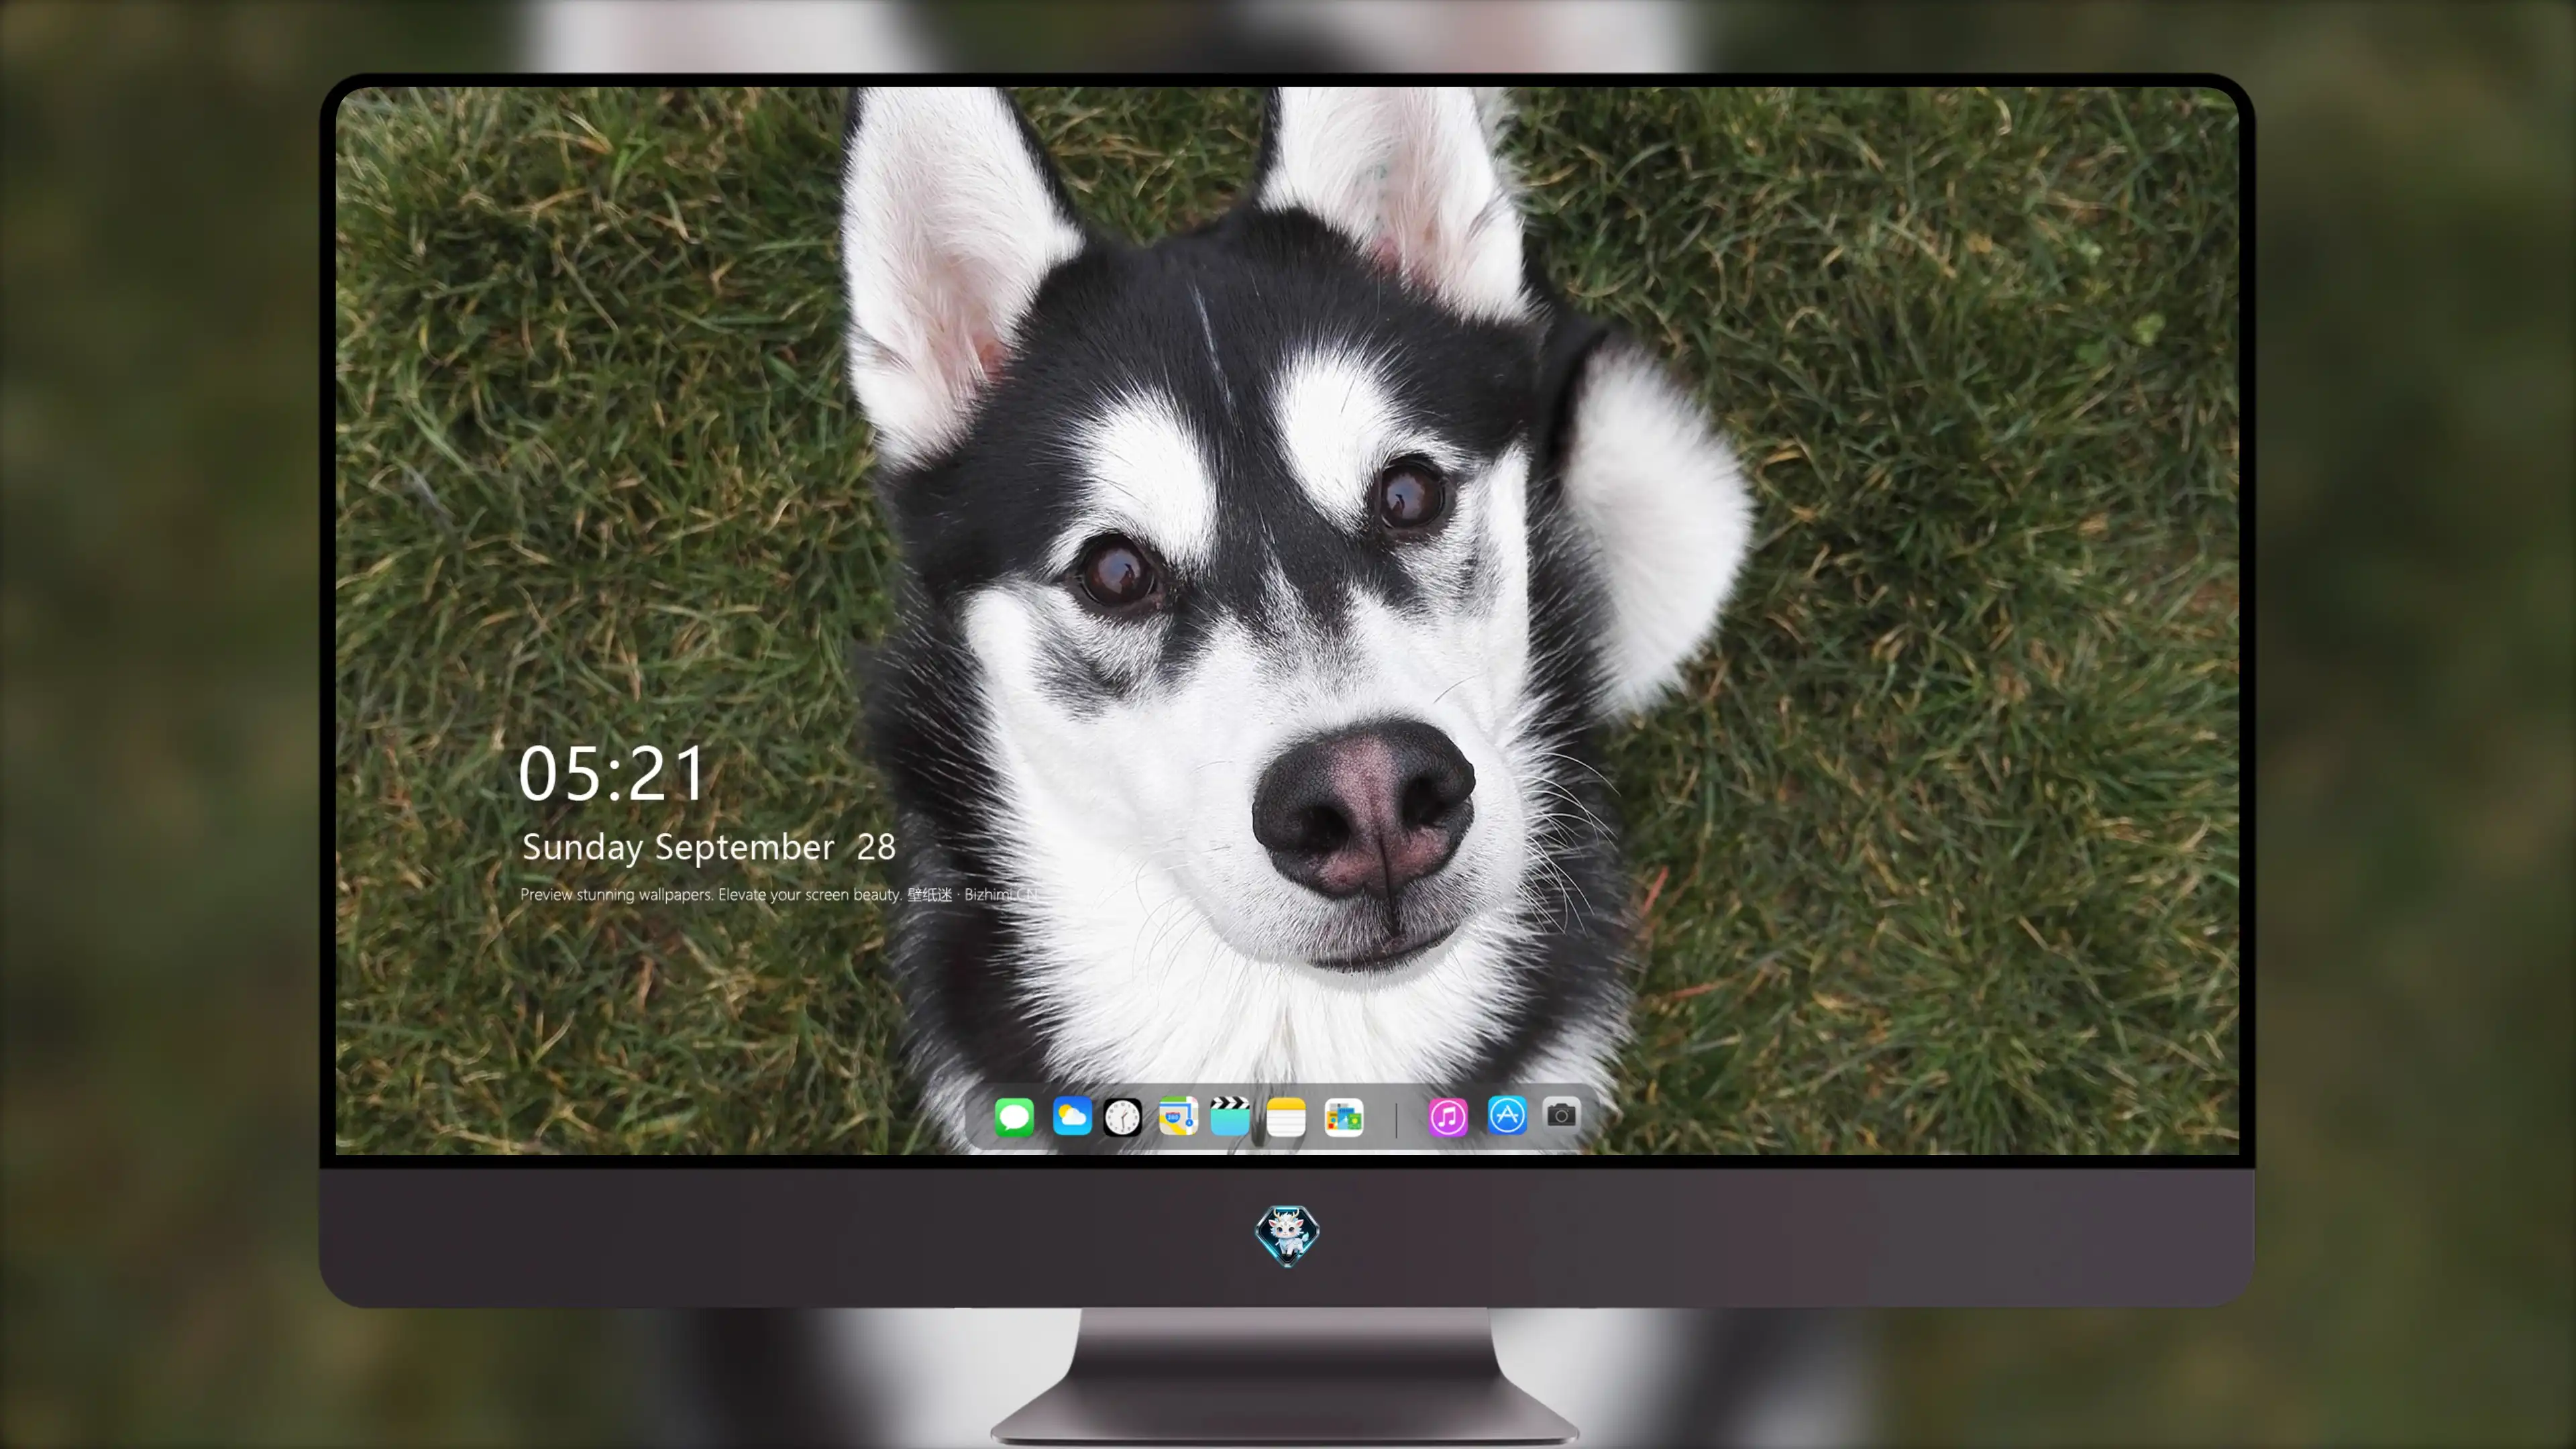Click the monitor stand below the screen

click(1286, 1376)
